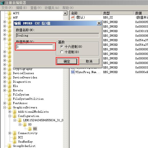Select the FileSystemUtilities tree label
This screenshot has height=148, width=148.
[28, 99]
